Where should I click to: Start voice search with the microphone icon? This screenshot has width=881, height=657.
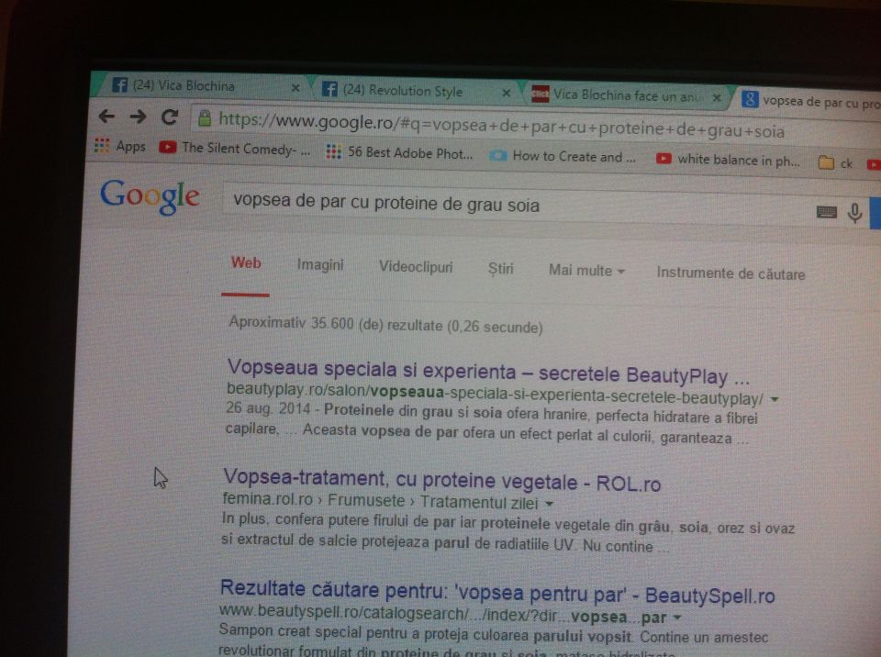pyautogui.click(x=854, y=213)
